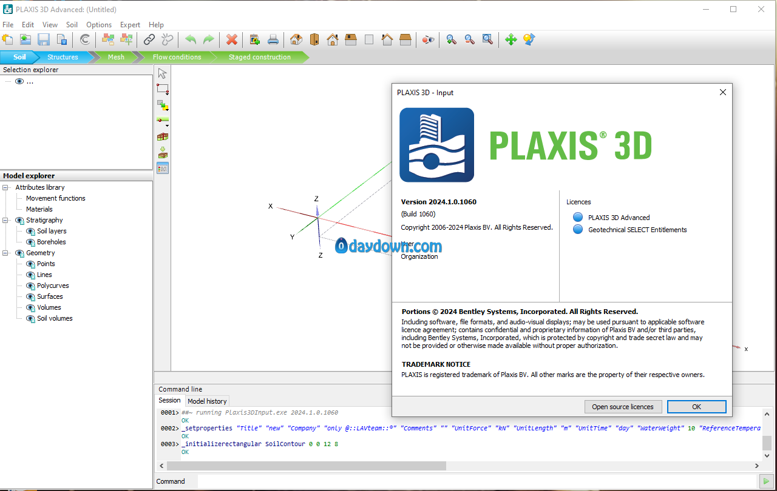Click the Undo green arrow icon
Image resolution: width=777 pixels, height=491 pixels.
(x=191, y=39)
